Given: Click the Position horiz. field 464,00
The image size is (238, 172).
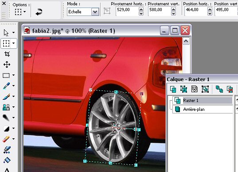Looking at the screenshot, I should [x=196, y=11].
